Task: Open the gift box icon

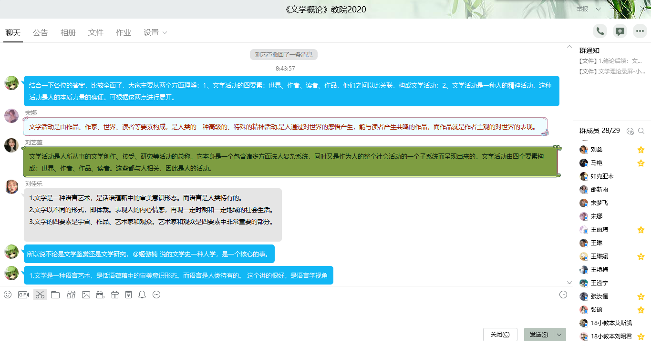Action: (114, 295)
